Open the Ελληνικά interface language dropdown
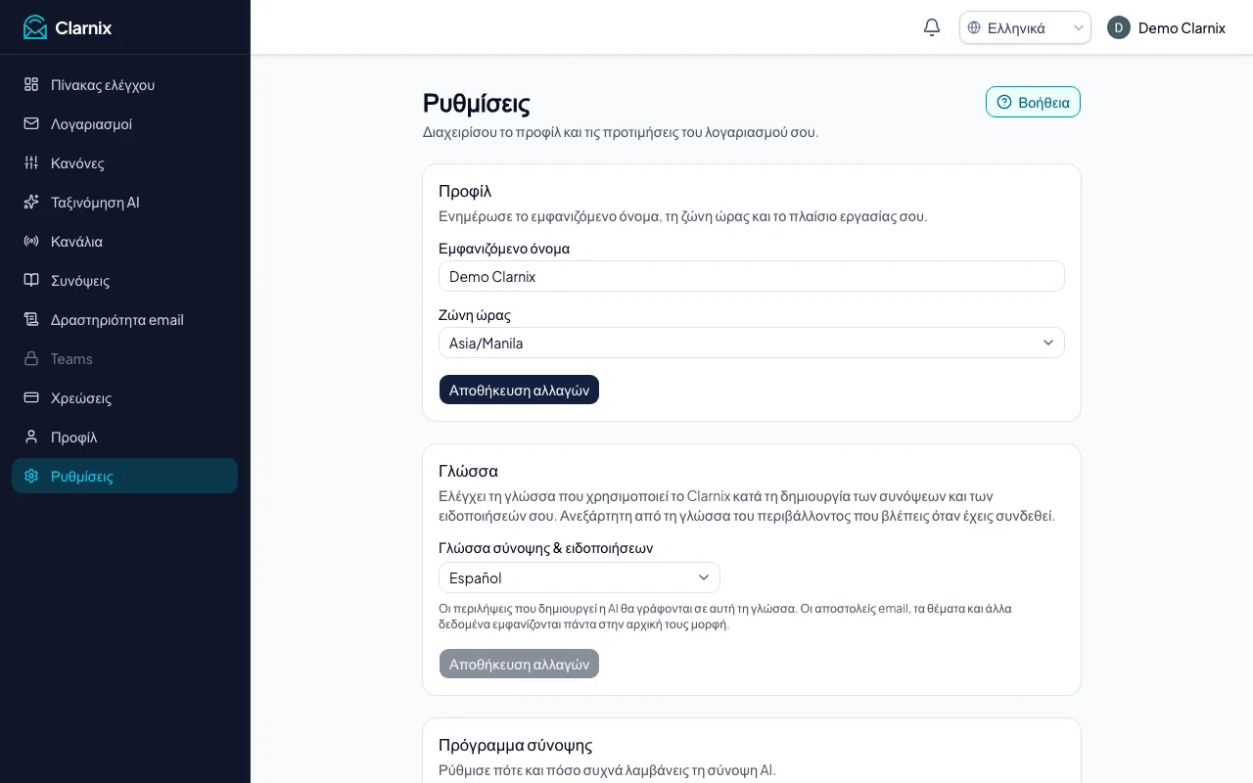The height and width of the screenshot is (783, 1253). (1025, 27)
